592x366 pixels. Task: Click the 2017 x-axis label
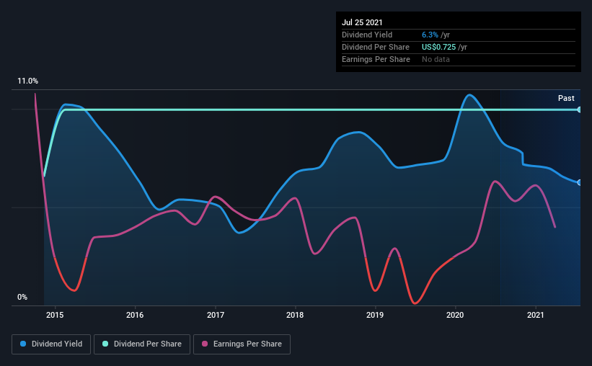tap(215, 315)
